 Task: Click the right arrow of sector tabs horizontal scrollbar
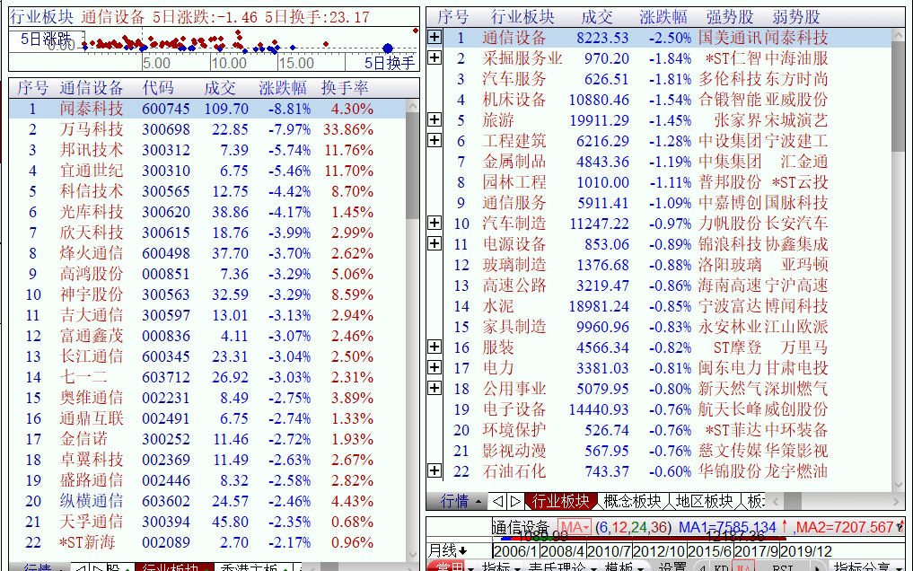tap(897, 501)
